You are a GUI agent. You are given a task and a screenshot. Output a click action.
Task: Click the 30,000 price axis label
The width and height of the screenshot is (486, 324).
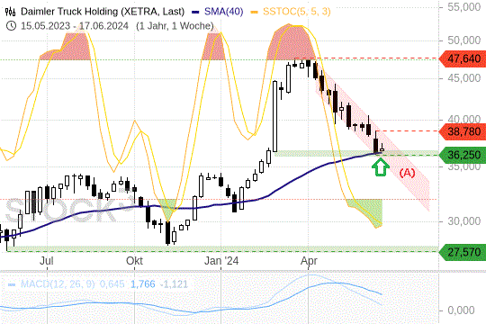click(464, 221)
